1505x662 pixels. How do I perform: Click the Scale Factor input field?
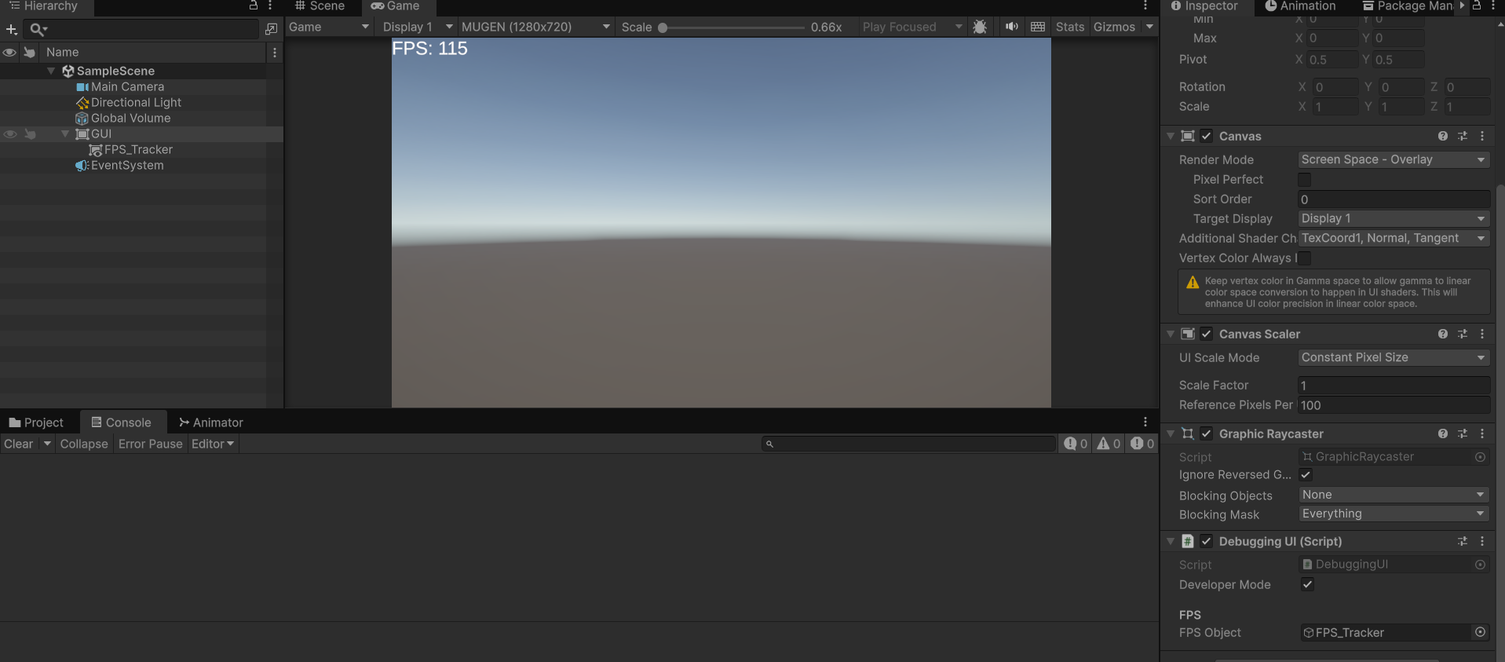pos(1394,386)
